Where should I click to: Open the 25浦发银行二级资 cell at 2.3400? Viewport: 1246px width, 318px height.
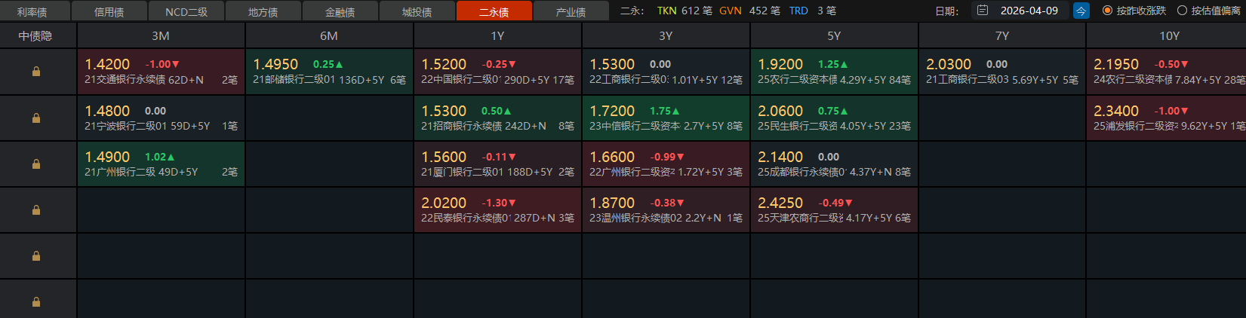(1167, 118)
